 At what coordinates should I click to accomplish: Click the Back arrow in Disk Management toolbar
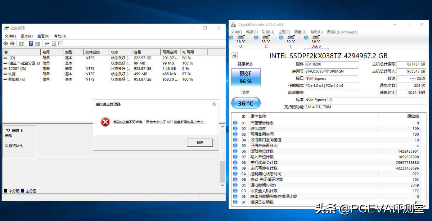[6, 44]
